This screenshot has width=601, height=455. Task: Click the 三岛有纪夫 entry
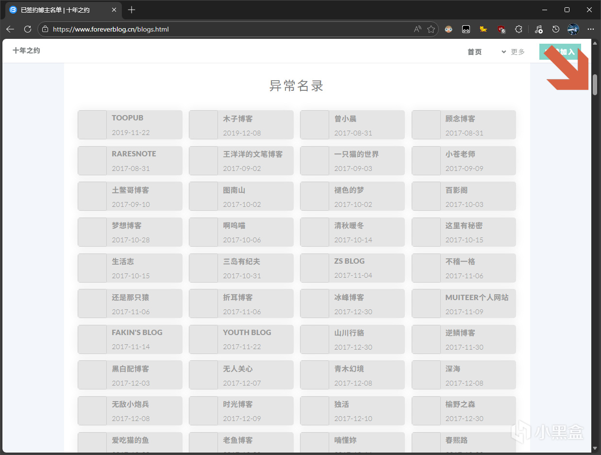click(x=241, y=268)
